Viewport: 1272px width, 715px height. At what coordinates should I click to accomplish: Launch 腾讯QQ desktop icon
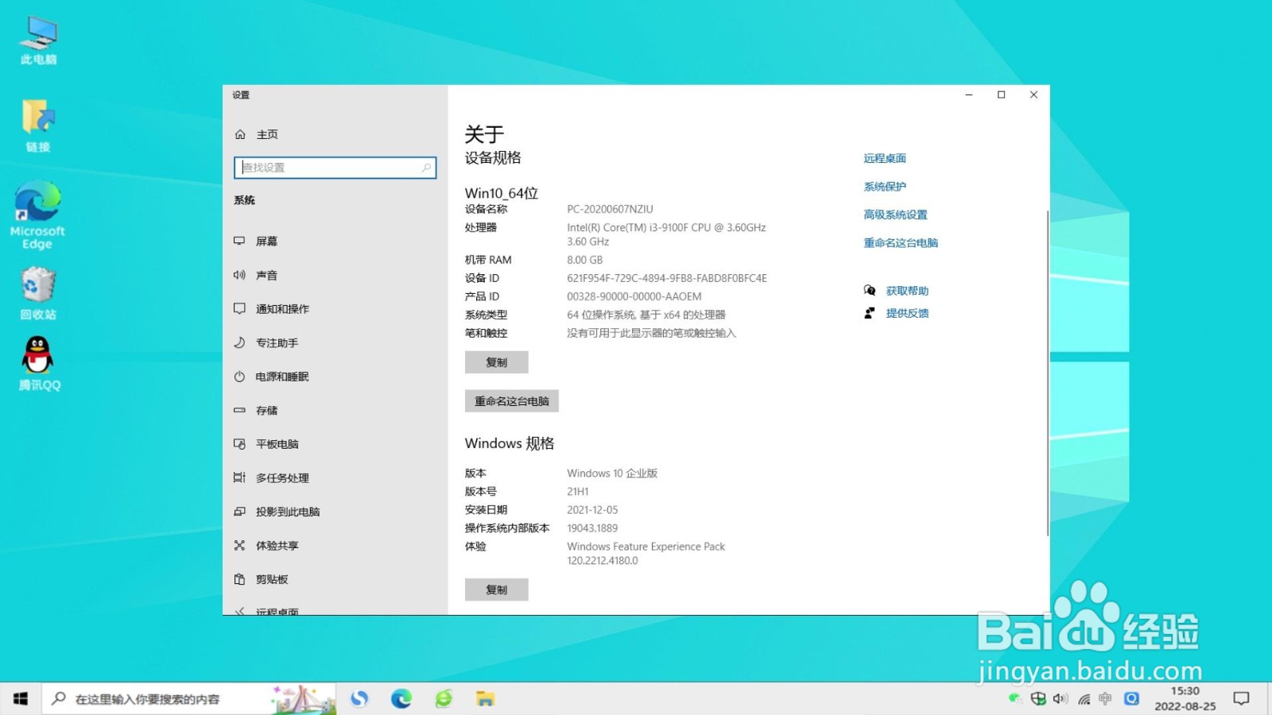click(x=38, y=363)
